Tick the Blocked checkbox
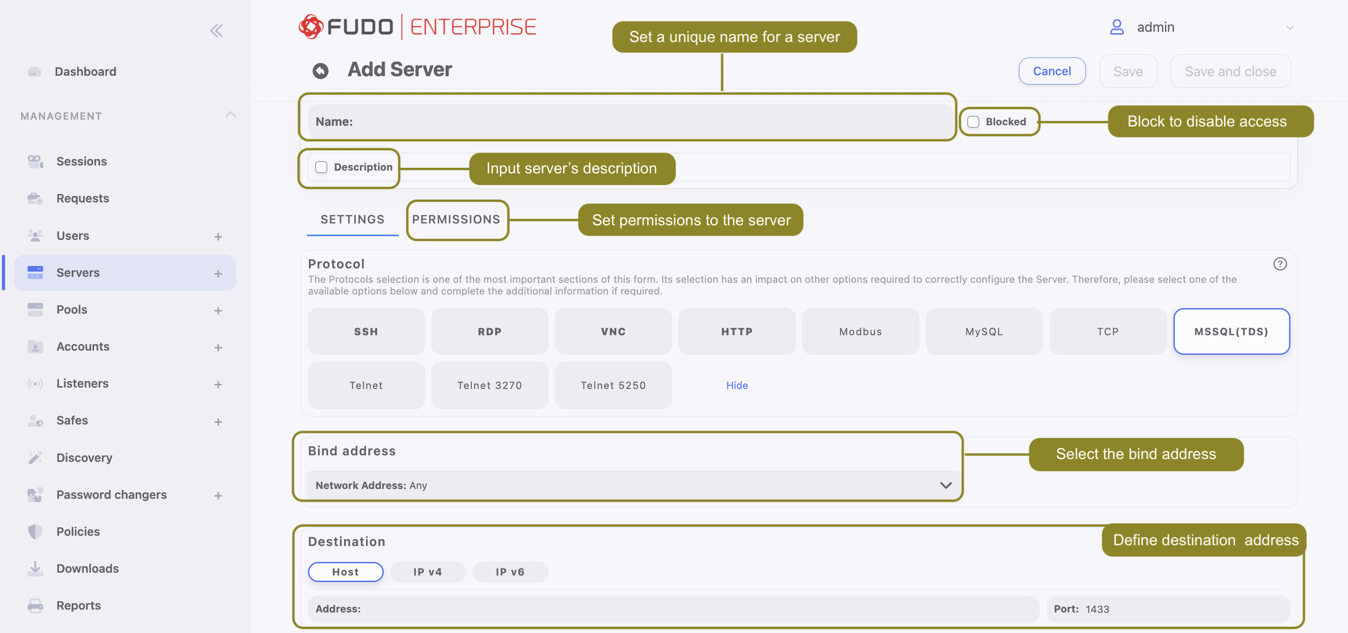Viewport: 1348px width, 633px height. coord(974,122)
